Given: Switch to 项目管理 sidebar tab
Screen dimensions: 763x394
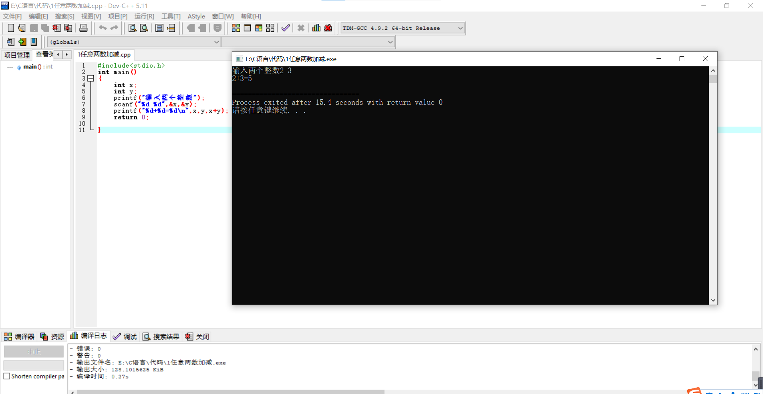Looking at the screenshot, I should click(17, 55).
